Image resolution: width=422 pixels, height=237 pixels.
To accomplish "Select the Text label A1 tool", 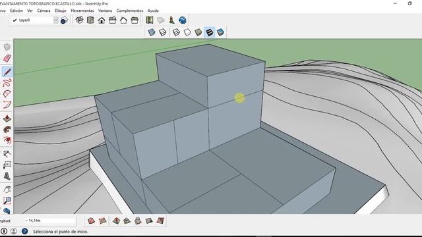I will (x=7, y=165).
